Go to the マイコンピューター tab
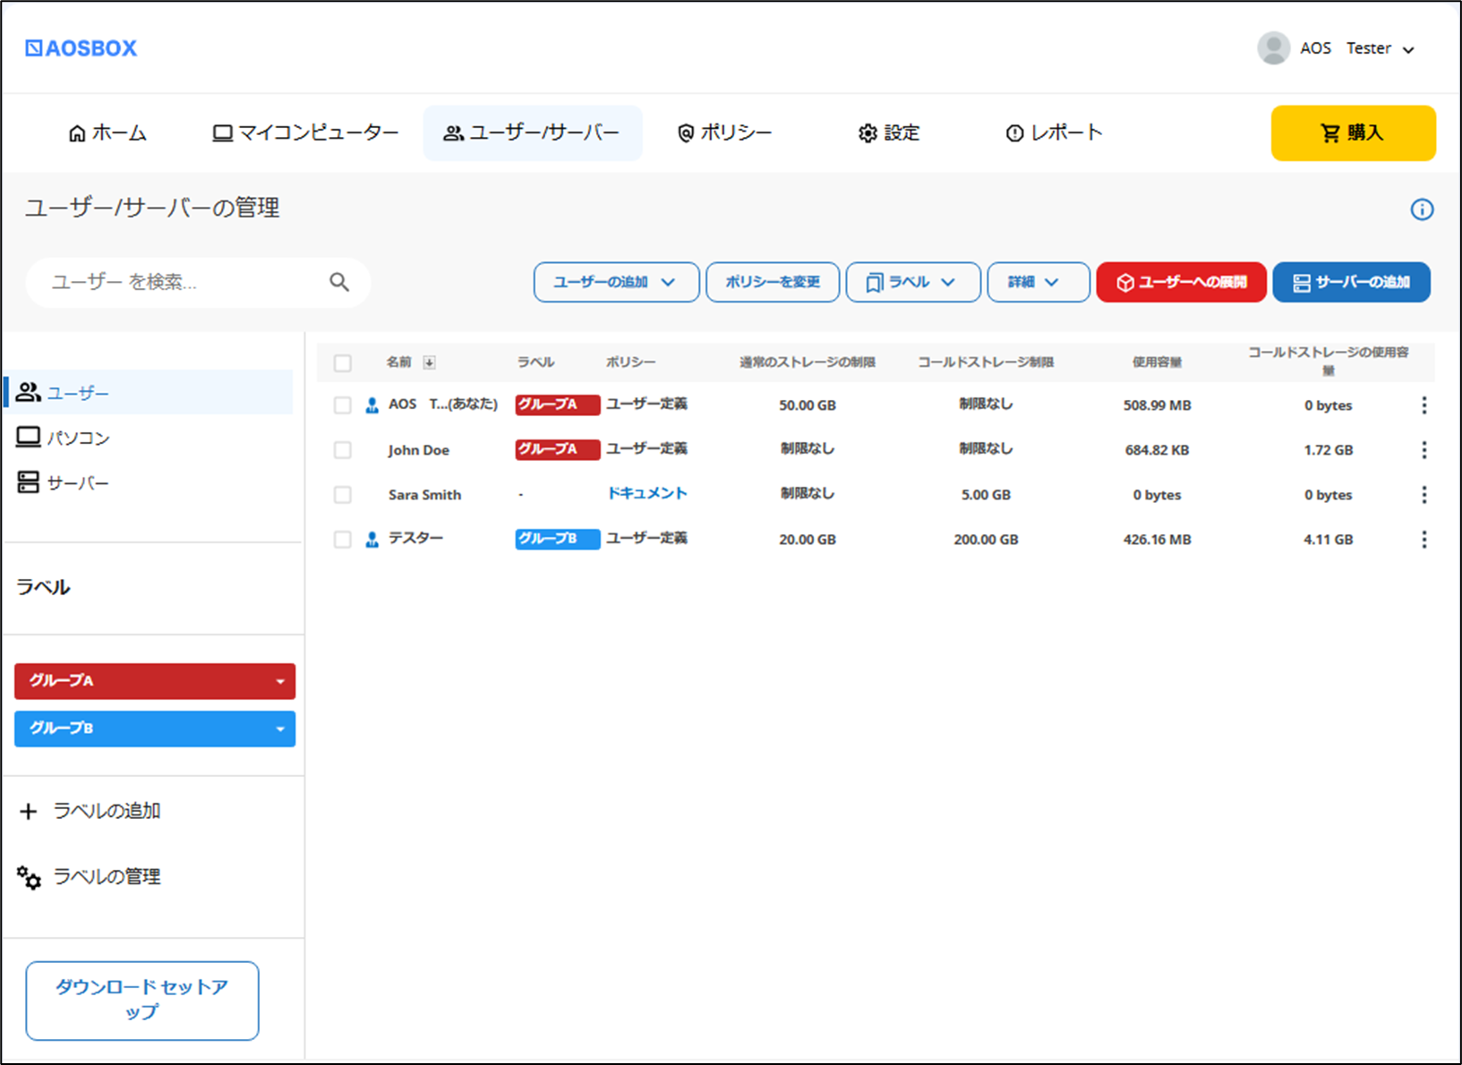The width and height of the screenshot is (1462, 1065). point(305,133)
